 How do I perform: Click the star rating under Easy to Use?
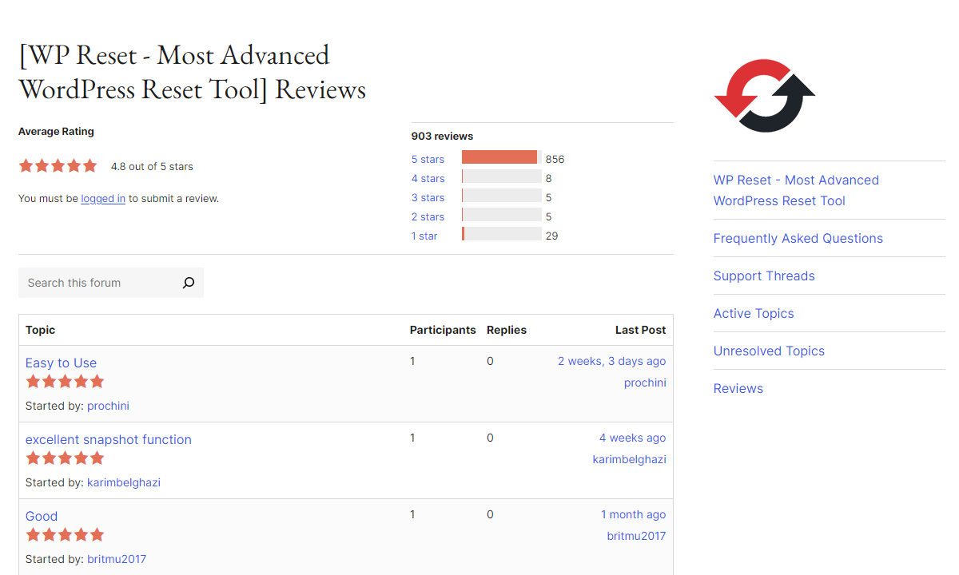[x=65, y=382]
